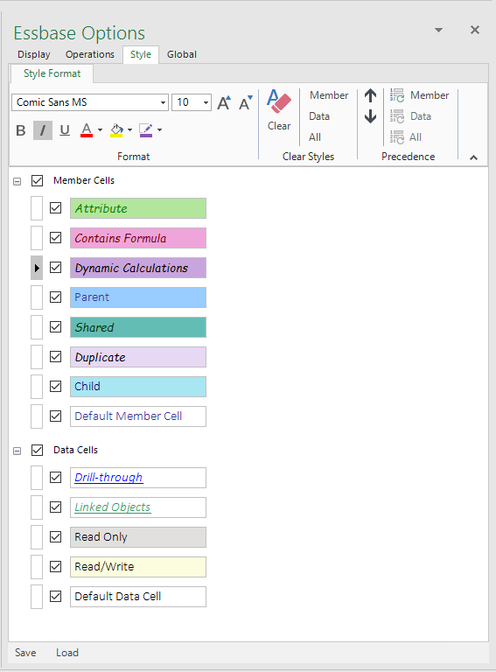Toggle Dynamic Calculations style checkbox
The height and width of the screenshot is (672, 496).
click(56, 268)
